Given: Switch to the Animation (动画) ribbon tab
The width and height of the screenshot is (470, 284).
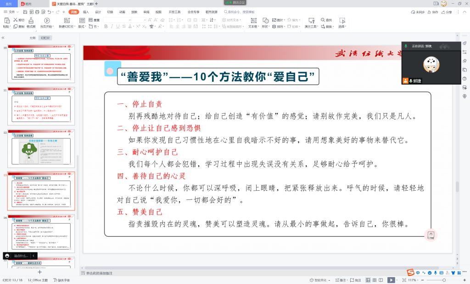Looking at the screenshot, I should coord(122,12).
